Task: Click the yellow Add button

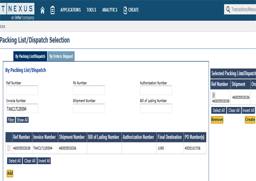Action: (x=10, y=173)
